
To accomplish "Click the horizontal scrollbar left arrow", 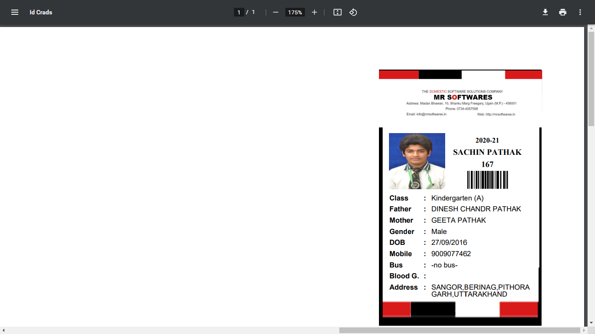I will click(3, 331).
